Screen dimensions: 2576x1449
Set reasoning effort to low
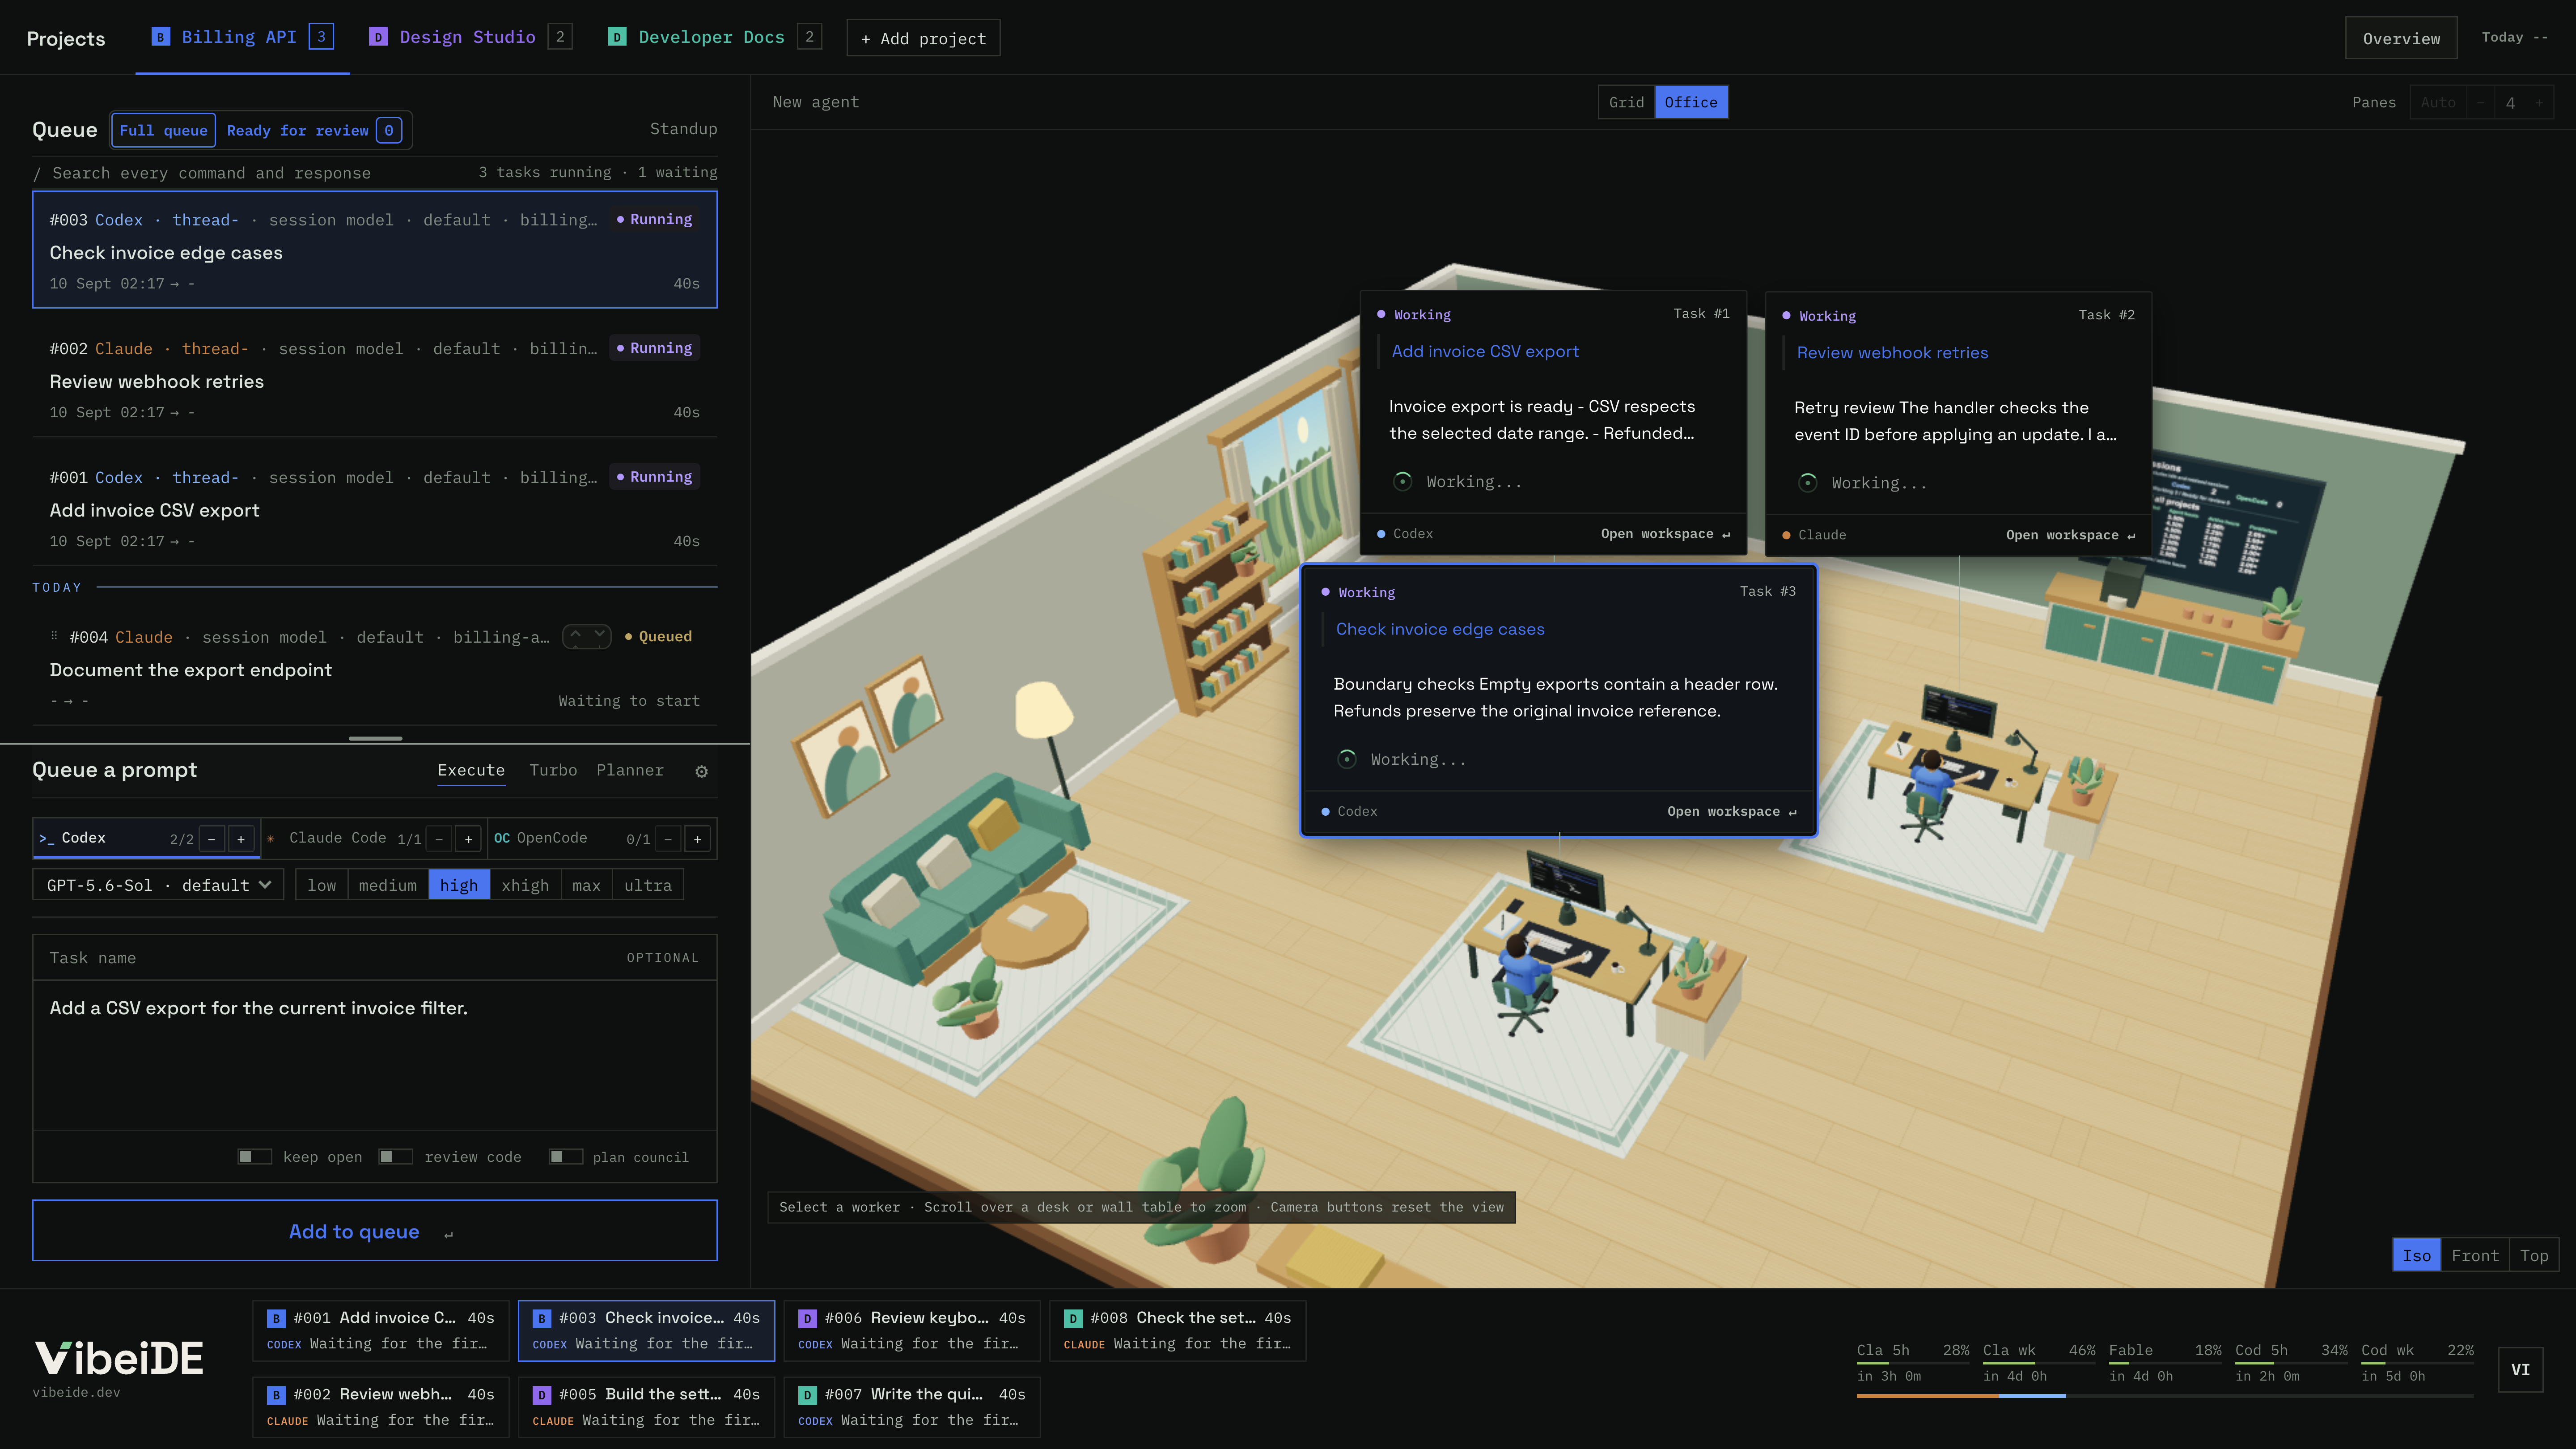(322, 885)
